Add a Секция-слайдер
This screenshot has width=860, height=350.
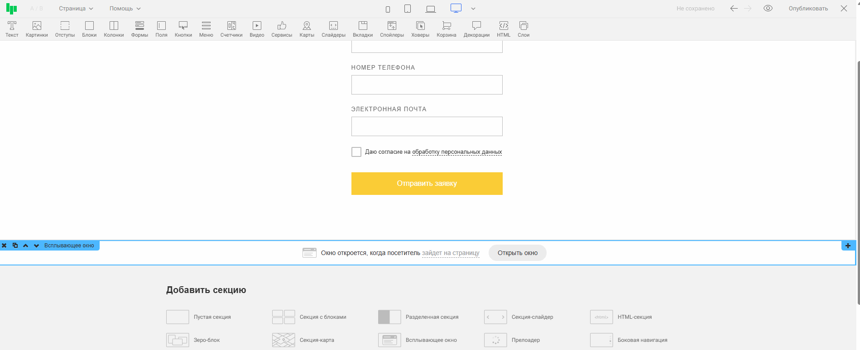click(x=519, y=317)
